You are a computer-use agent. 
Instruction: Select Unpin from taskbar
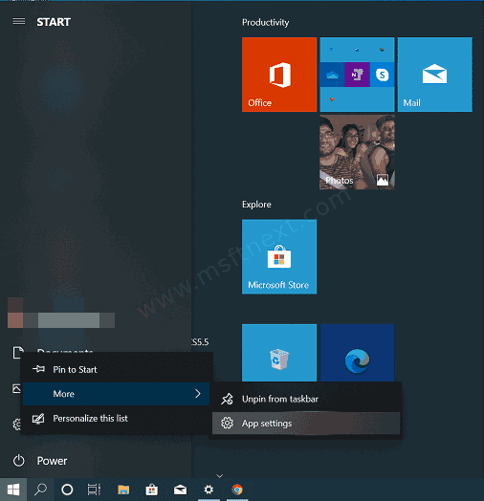coord(306,399)
